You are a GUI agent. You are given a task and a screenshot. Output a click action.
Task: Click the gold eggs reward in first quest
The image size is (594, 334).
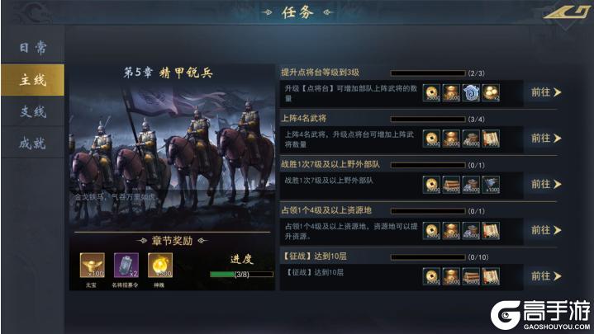click(491, 92)
